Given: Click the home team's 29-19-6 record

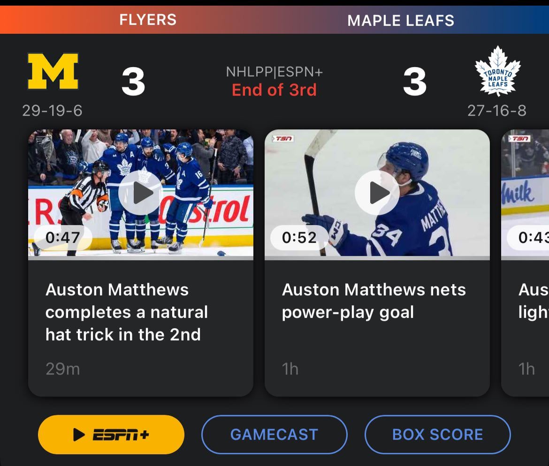Looking at the screenshot, I should [x=52, y=111].
